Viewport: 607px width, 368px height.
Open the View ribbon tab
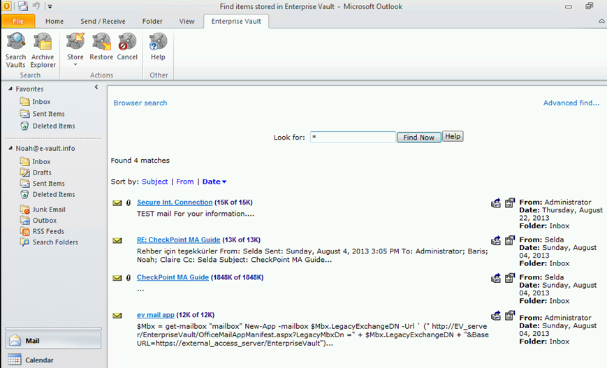(x=187, y=21)
